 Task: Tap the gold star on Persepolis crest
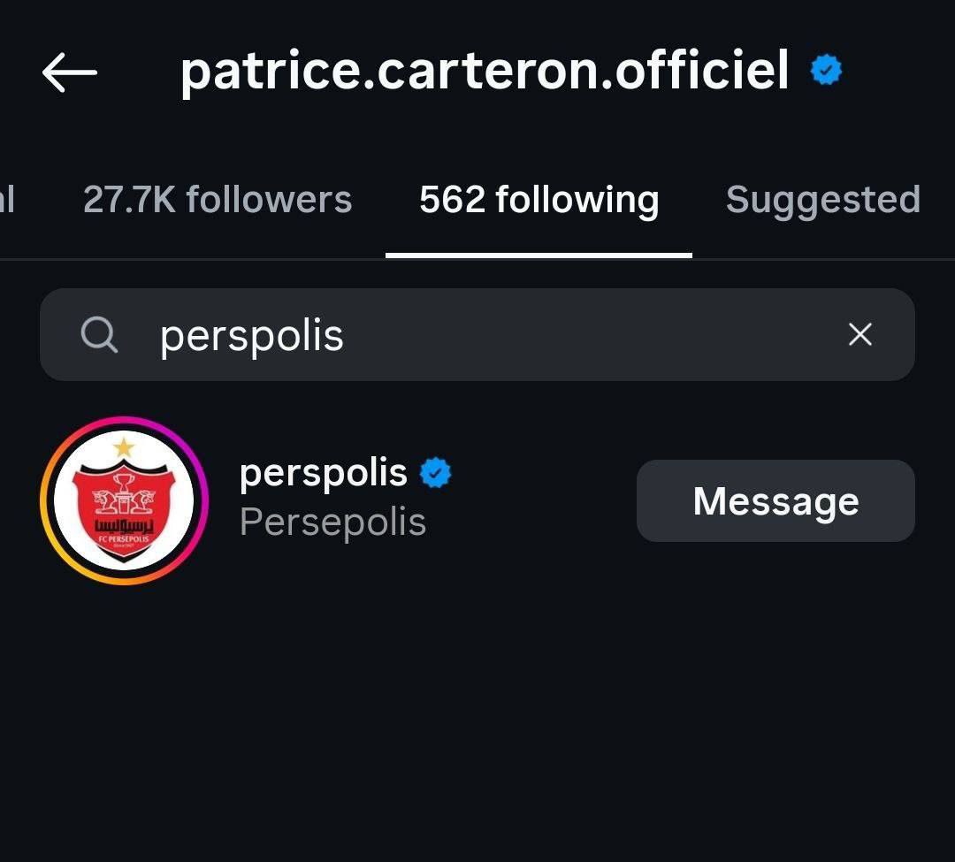pos(124,447)
